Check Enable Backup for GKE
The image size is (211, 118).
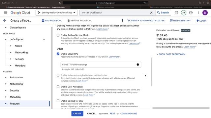[x=58, y=101]
